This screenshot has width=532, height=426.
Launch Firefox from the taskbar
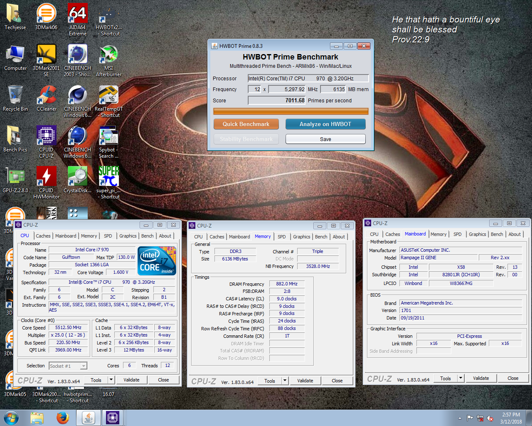(x=63, y=418)
